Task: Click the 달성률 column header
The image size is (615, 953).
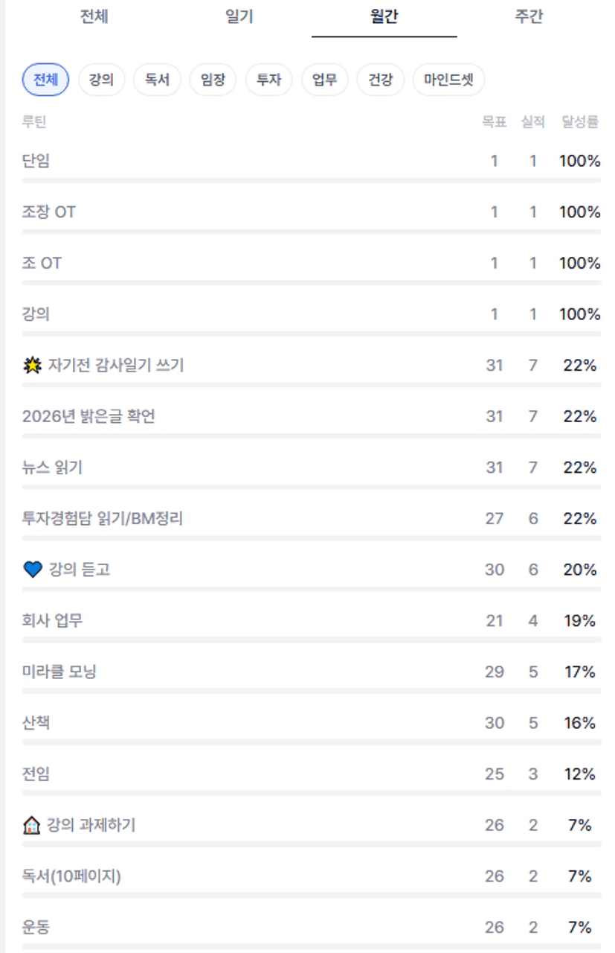Action: click(580, 122)
